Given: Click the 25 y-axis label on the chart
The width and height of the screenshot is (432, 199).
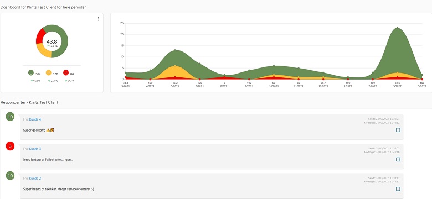Looking at the screenshot, I should coord(122,23).
